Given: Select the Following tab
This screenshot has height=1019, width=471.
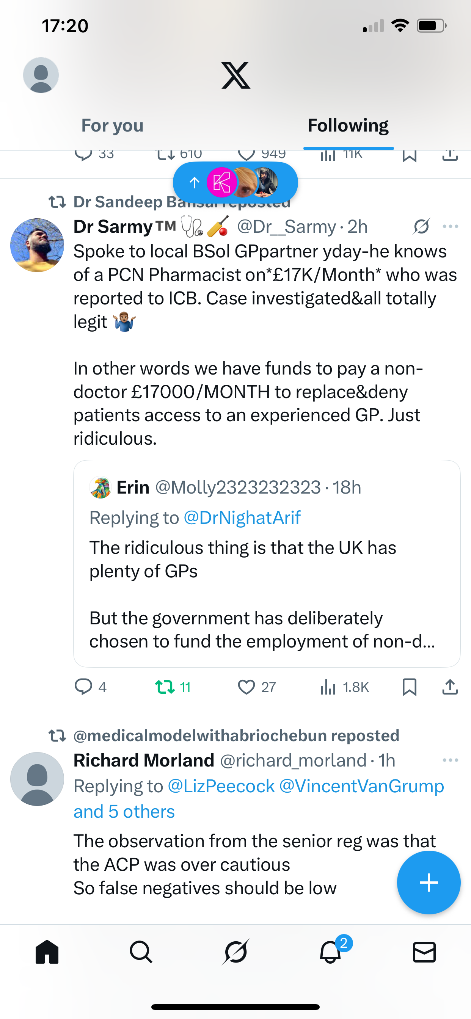Looking at the screenshot, I should coord(348,126).
